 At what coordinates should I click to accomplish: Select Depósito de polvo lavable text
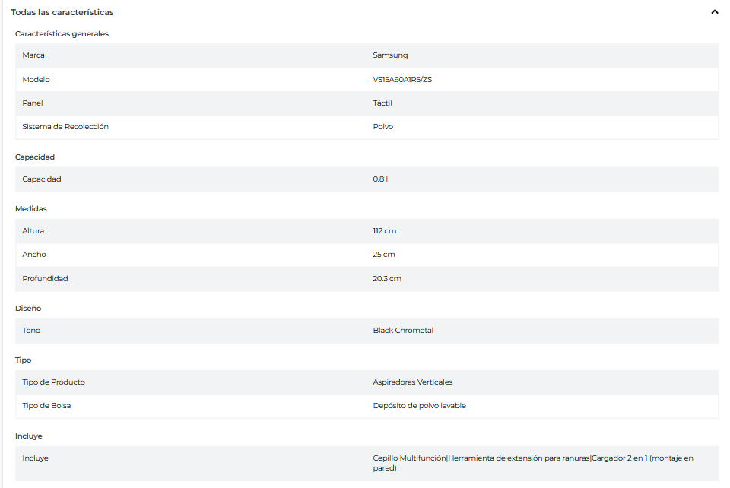pos(419,406)
